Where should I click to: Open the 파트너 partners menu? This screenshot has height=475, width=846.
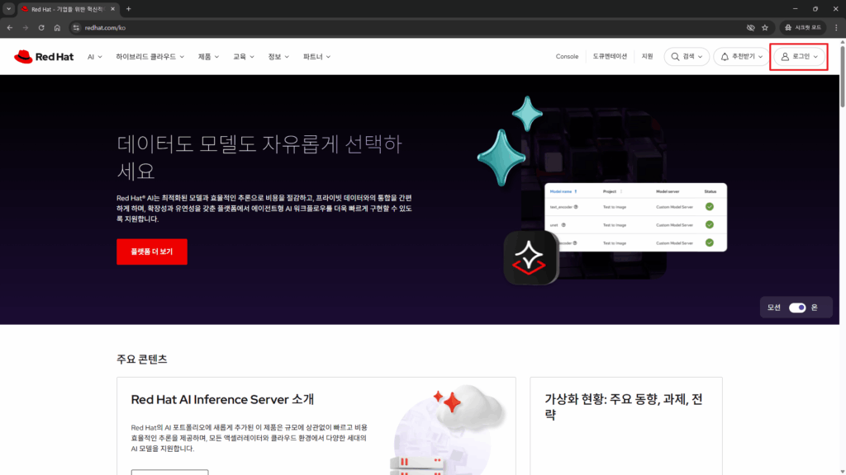(x=316, y=57)
